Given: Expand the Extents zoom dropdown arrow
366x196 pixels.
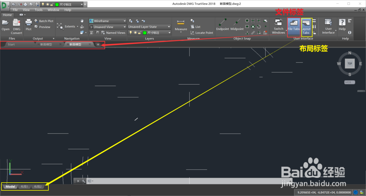Looking at the screenshot, I should (78, 27).
